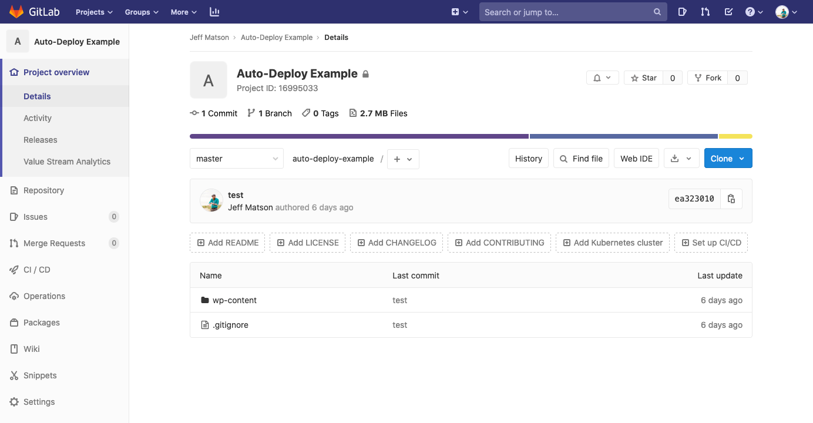Open Issues icon in top navbar

point(682,12)
